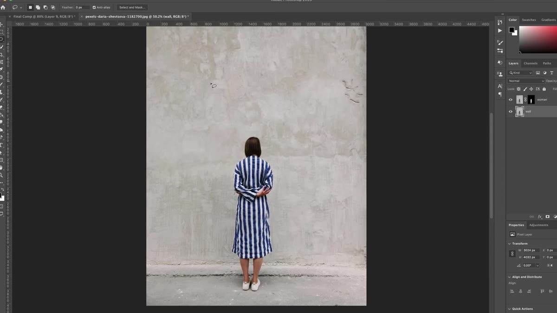Open the Brush Settings panel icon
This screenshot has width=557, height=313.
(x=500, y=43)
